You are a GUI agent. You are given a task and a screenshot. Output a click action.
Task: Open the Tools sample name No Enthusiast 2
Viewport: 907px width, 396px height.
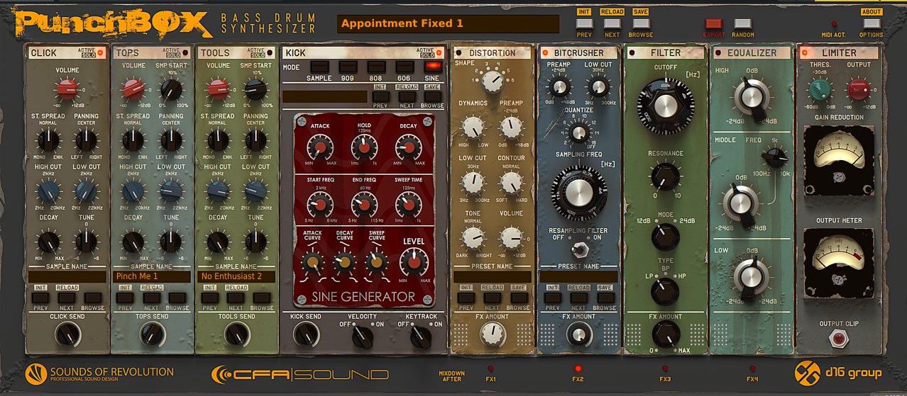click(x=236, y=276)
